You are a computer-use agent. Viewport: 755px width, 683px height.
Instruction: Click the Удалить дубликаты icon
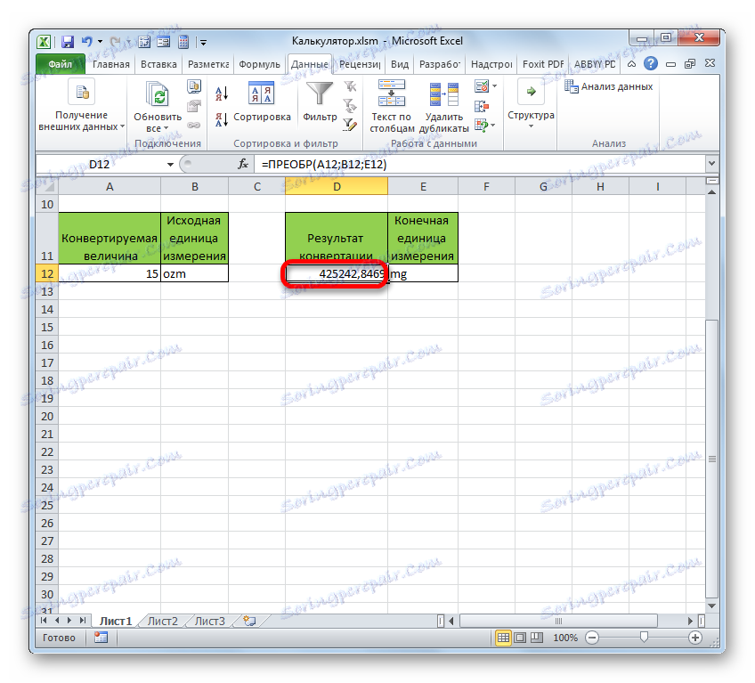443,94
